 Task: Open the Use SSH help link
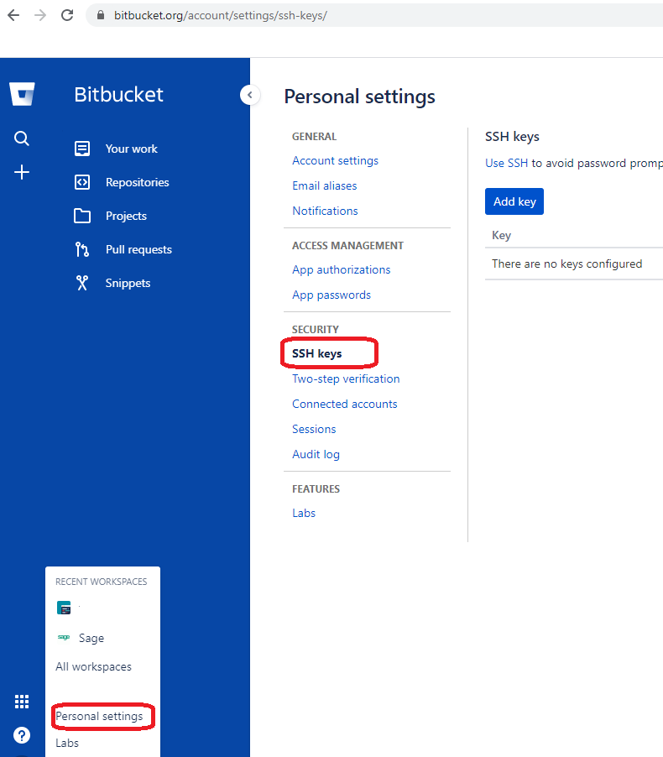tap(507, 163)
